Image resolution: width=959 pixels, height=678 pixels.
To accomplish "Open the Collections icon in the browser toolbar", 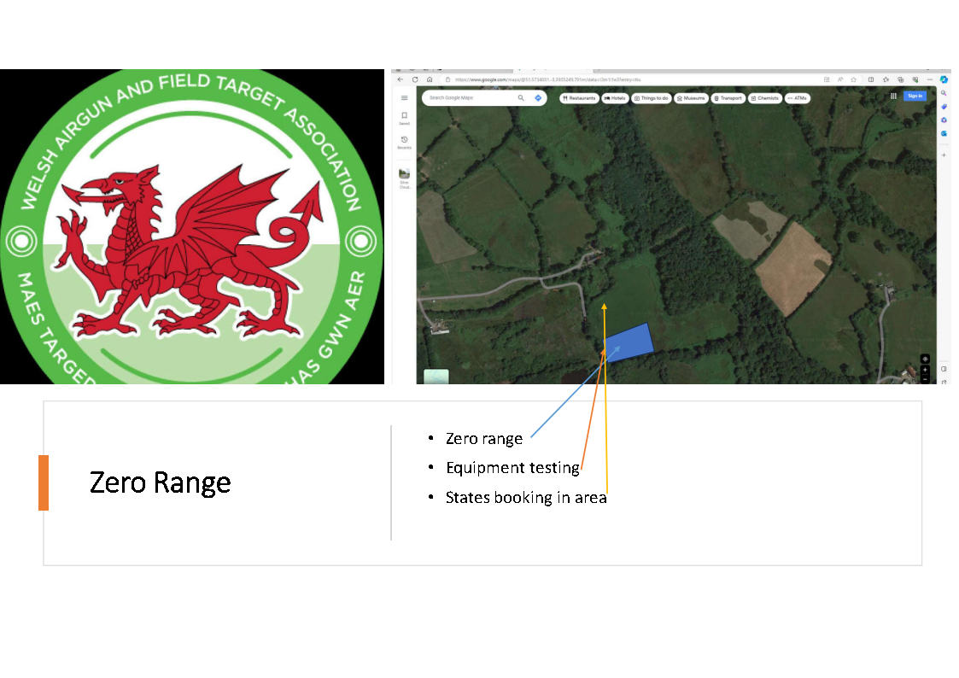I will [900, 79].
